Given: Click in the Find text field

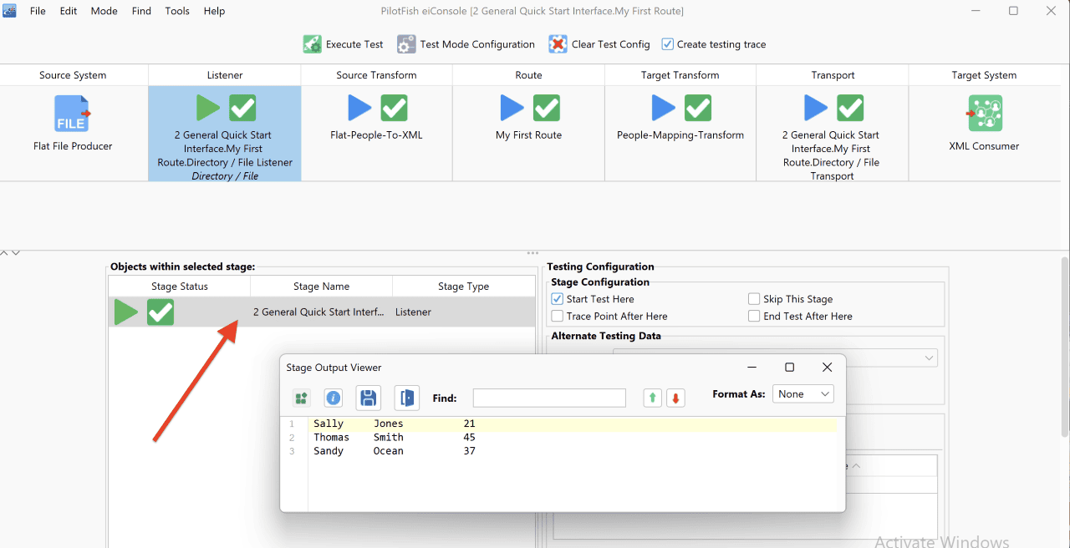Looking at the screenshot, I should [x=549, y=398].
